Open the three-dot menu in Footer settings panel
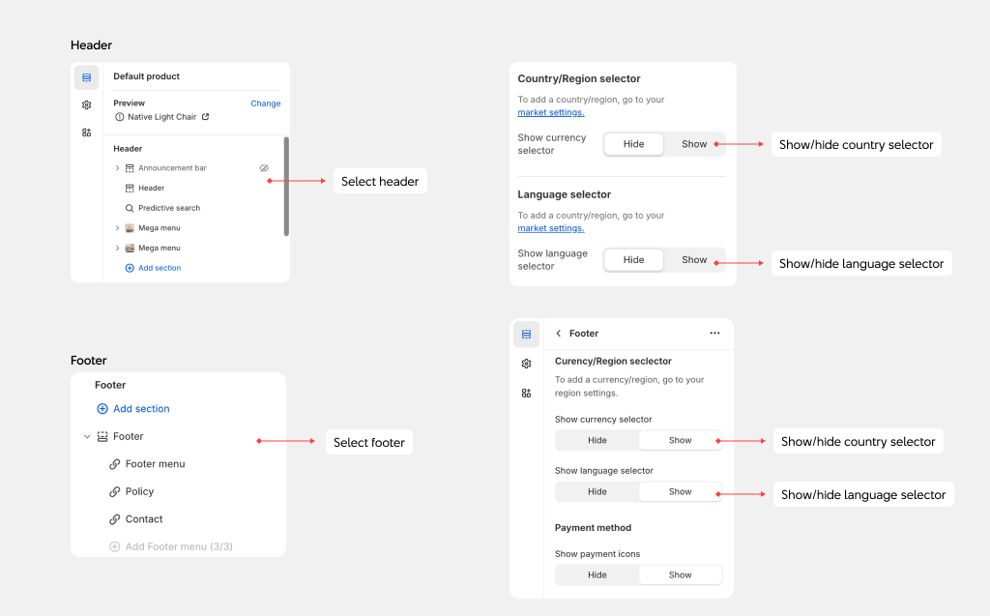This screenshot has width=990, height=616. pyautogui.click(x=714, y=333)
